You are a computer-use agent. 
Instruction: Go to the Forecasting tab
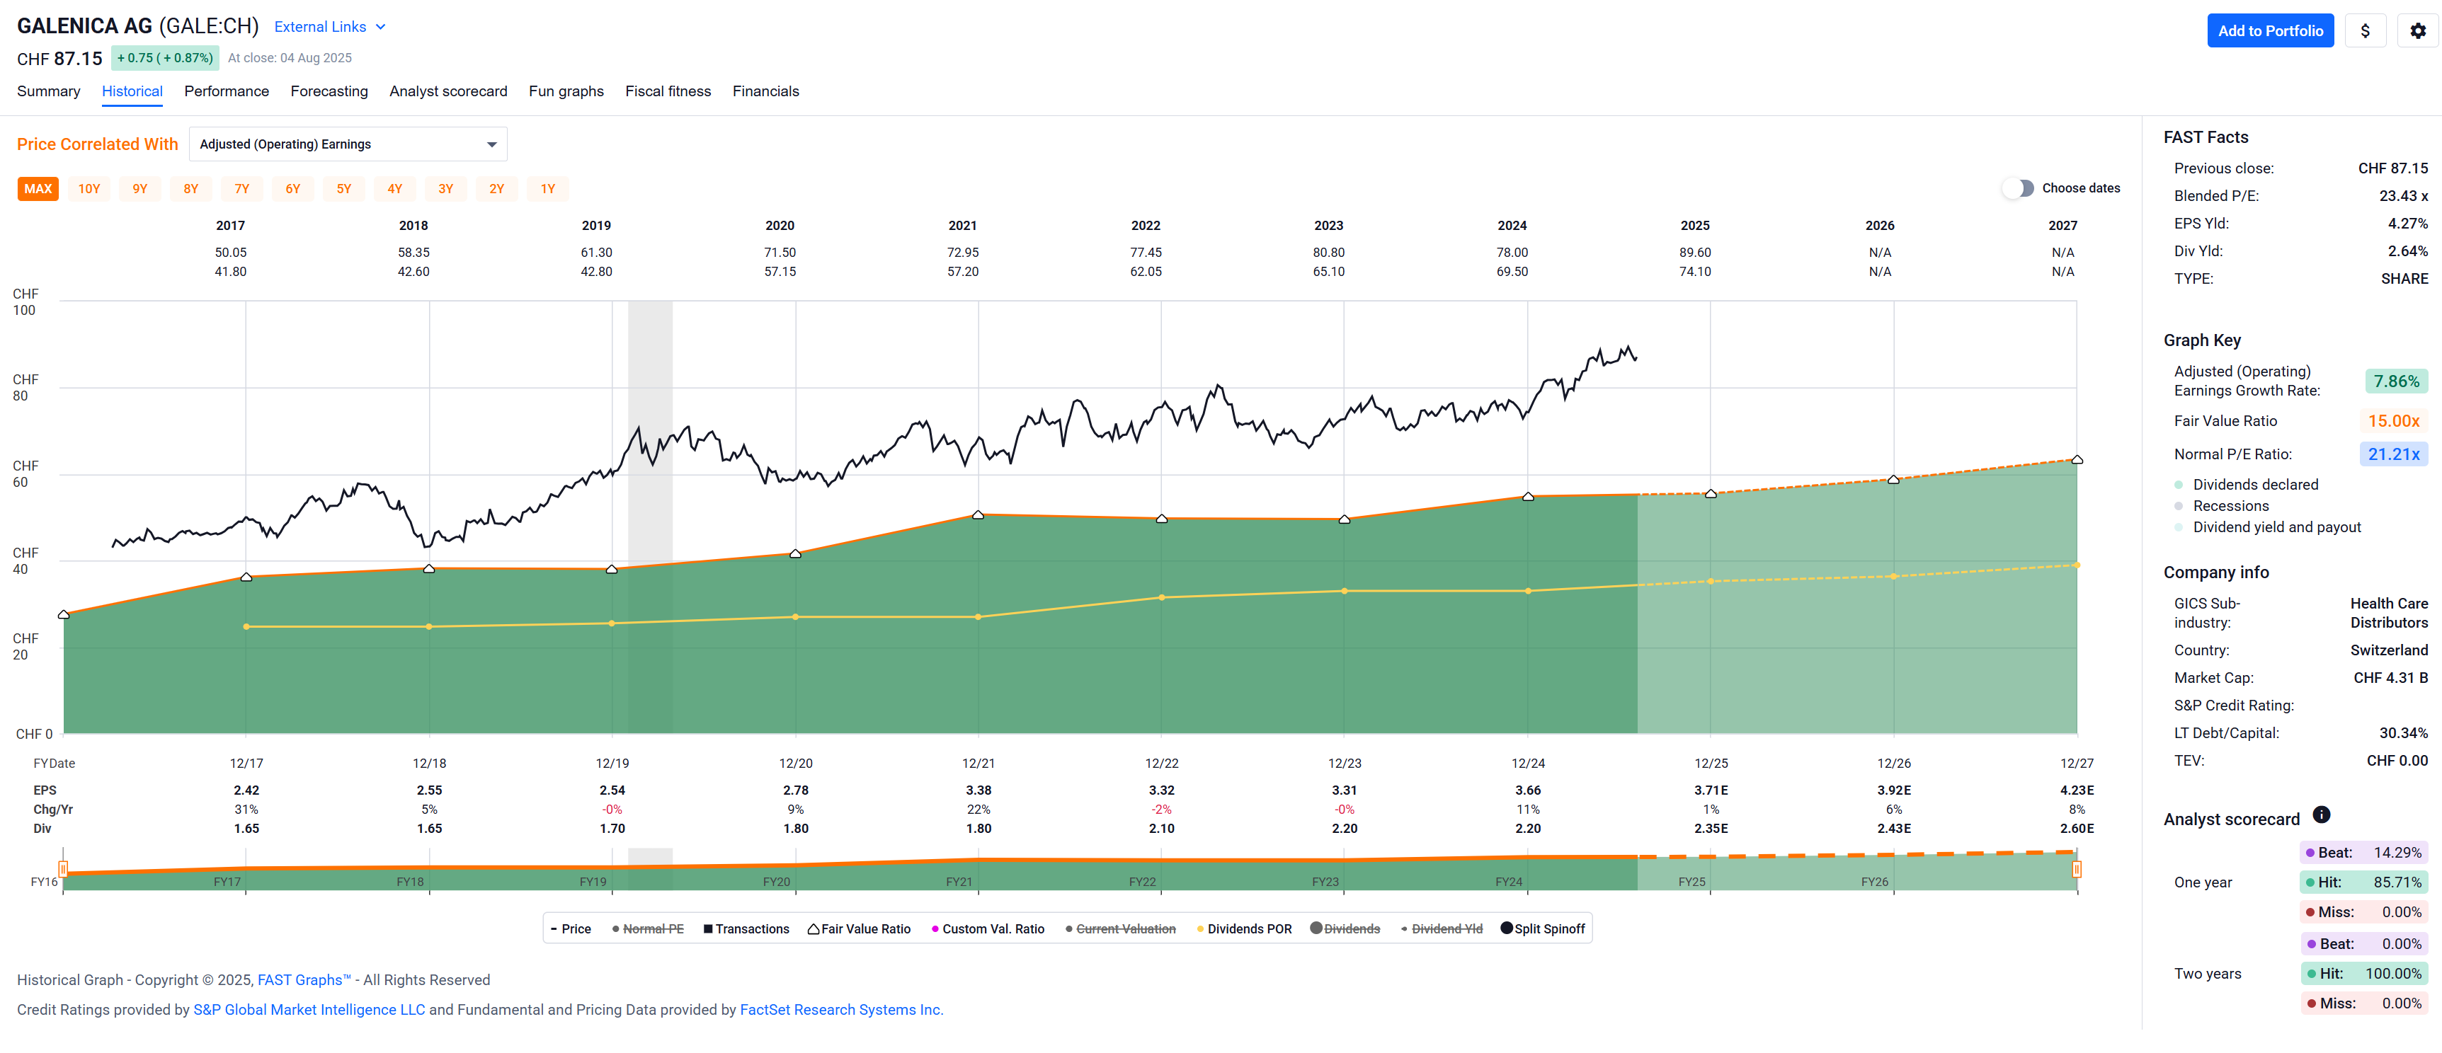(x=329, y=91)
